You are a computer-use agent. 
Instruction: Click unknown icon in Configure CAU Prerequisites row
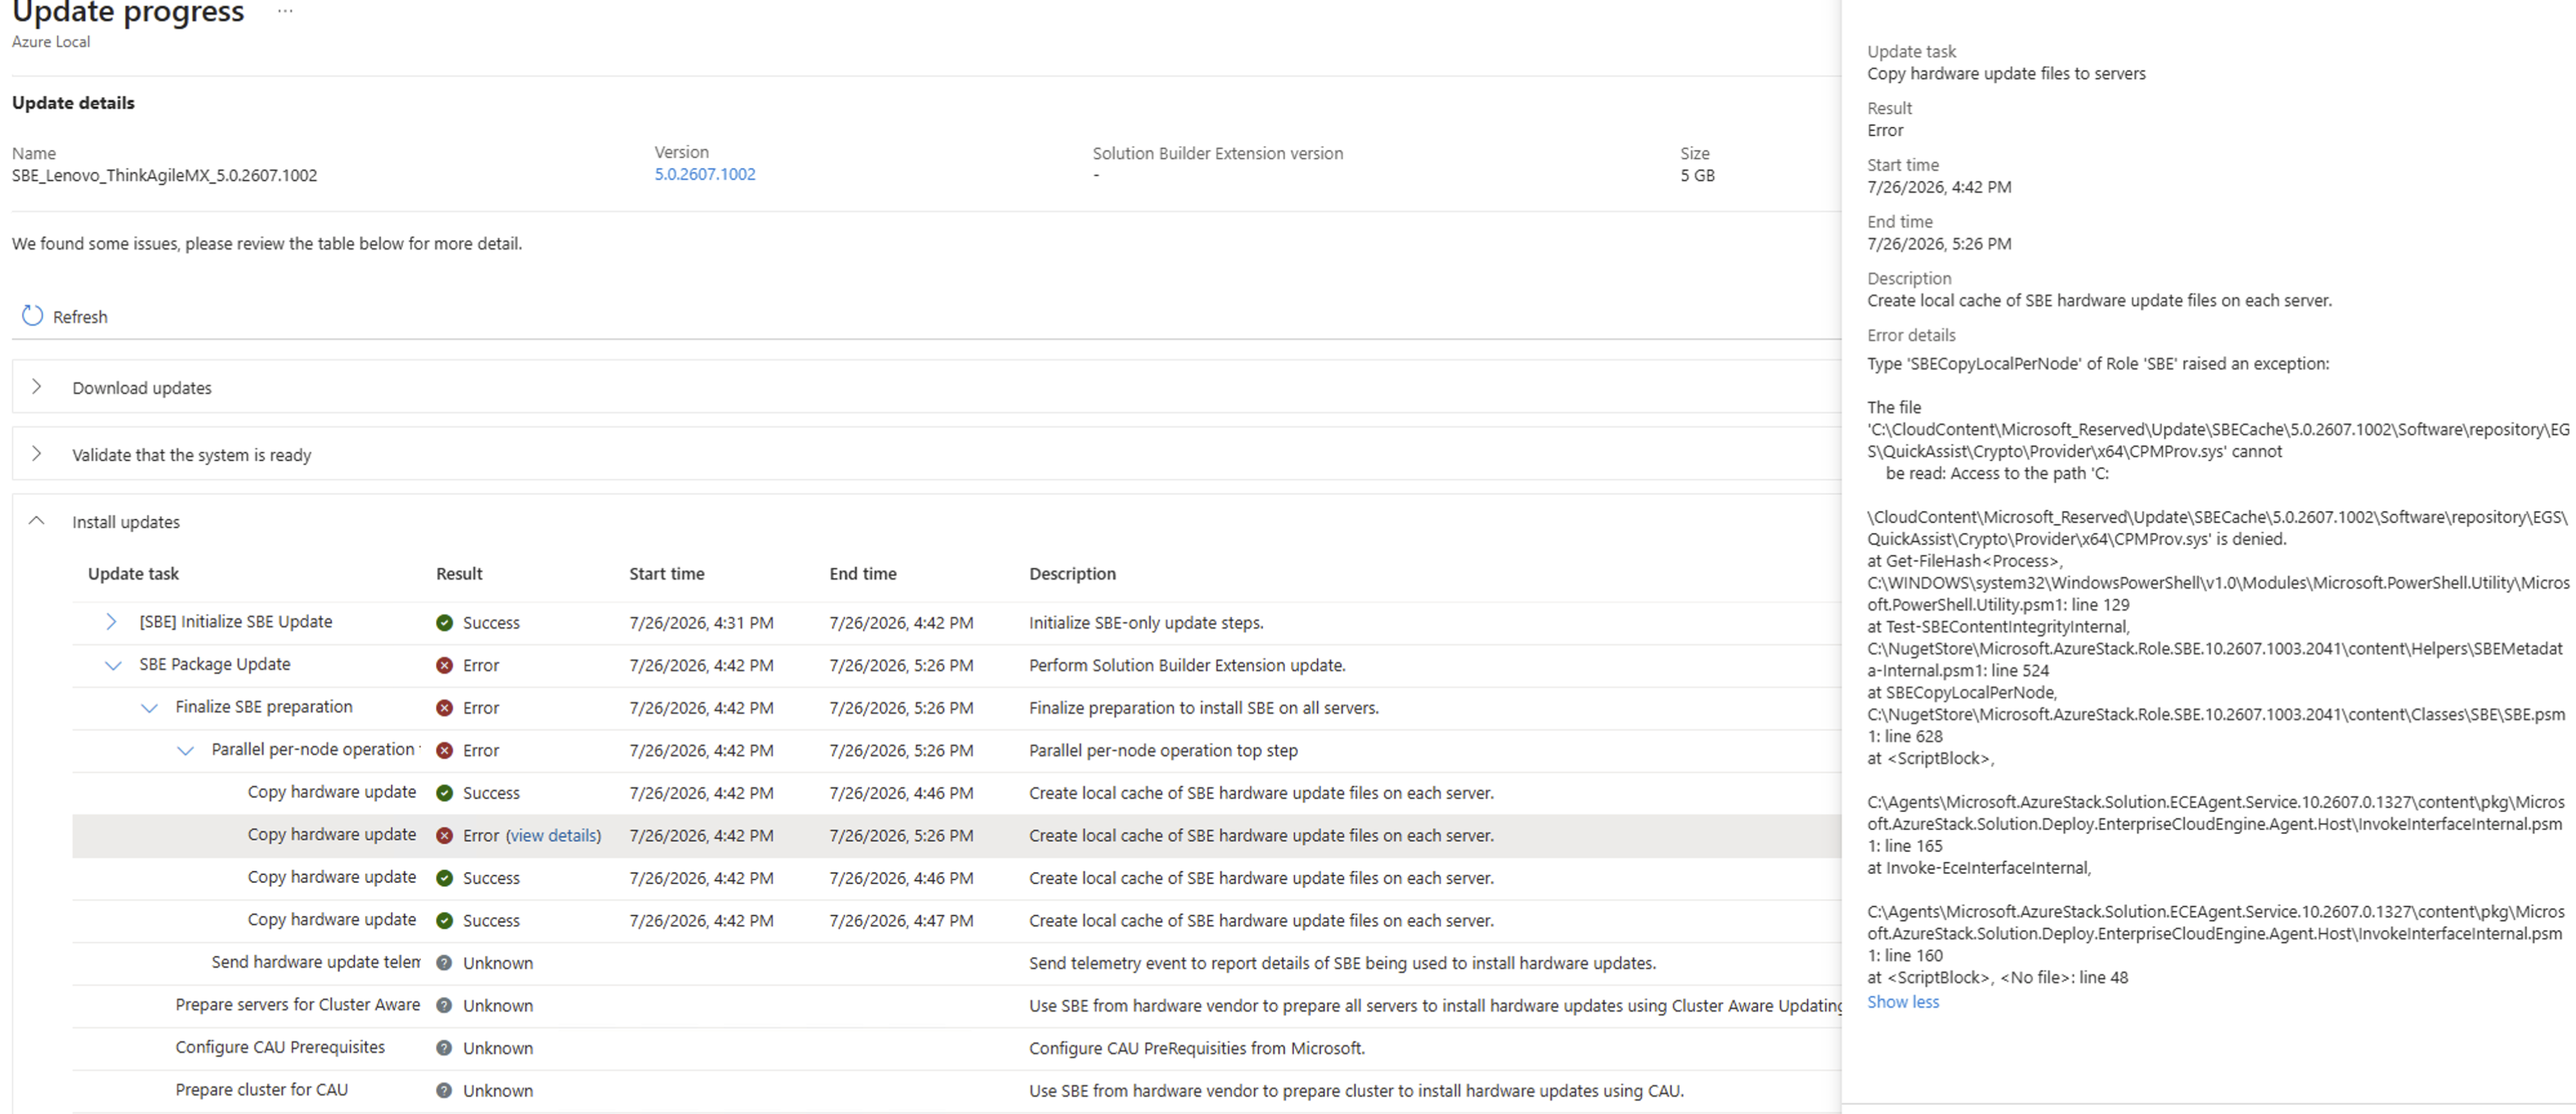pos(444,1048)
